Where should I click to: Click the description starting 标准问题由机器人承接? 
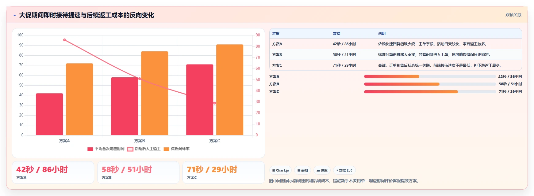click(435, 55)
